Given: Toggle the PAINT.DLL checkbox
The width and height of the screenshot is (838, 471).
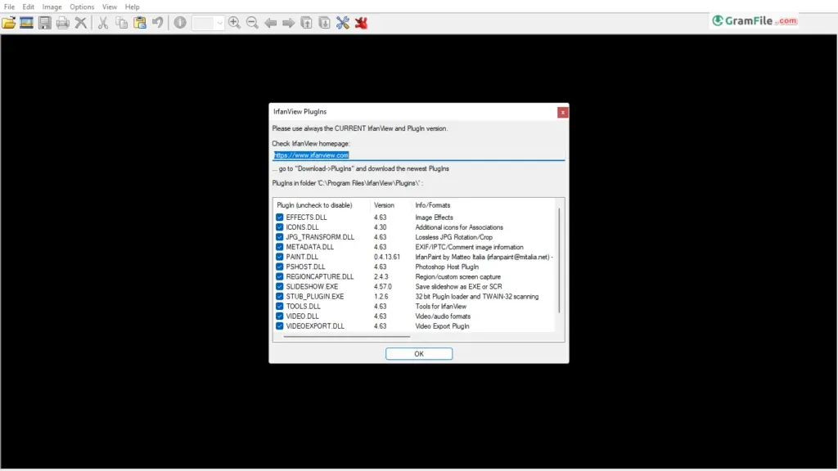Looking at the screenshot, I should coord(280,257).
